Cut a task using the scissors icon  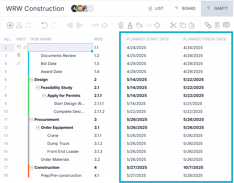point(173,25)
